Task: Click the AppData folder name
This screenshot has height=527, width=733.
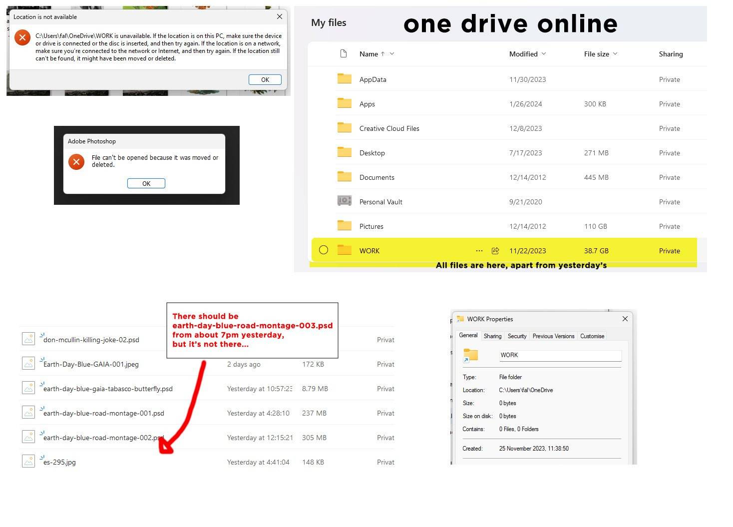Action: pyautogui.click(x=373, y=79)
